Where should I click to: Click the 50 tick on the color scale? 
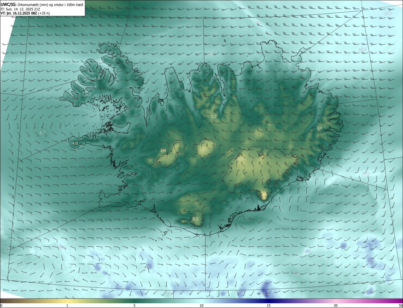point(400,305)
